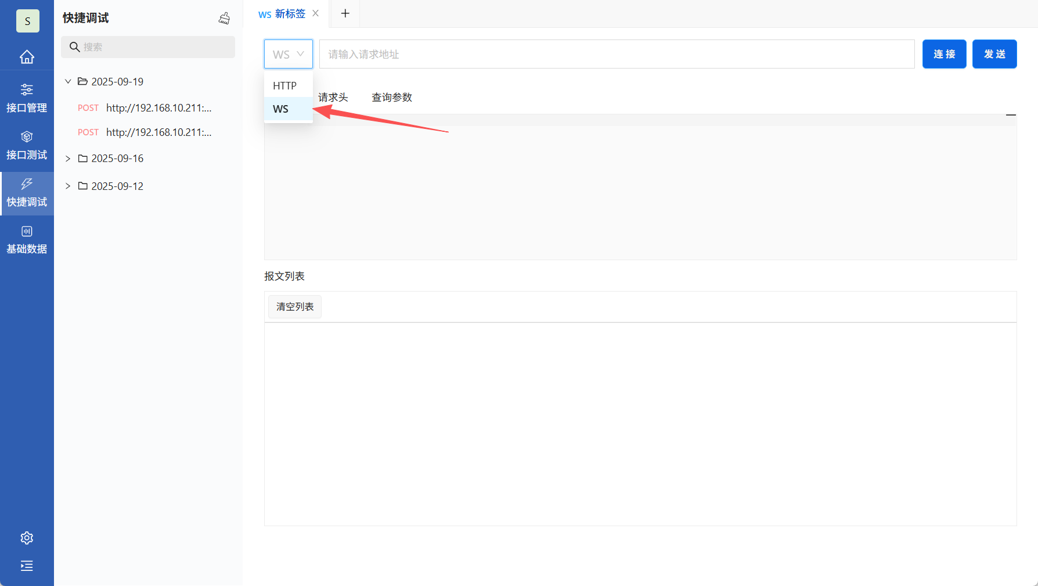Viewport: 1038px width, 586px height.
Task: Click the list icon at sidebar bottom
Action: [x=27, y=566]
